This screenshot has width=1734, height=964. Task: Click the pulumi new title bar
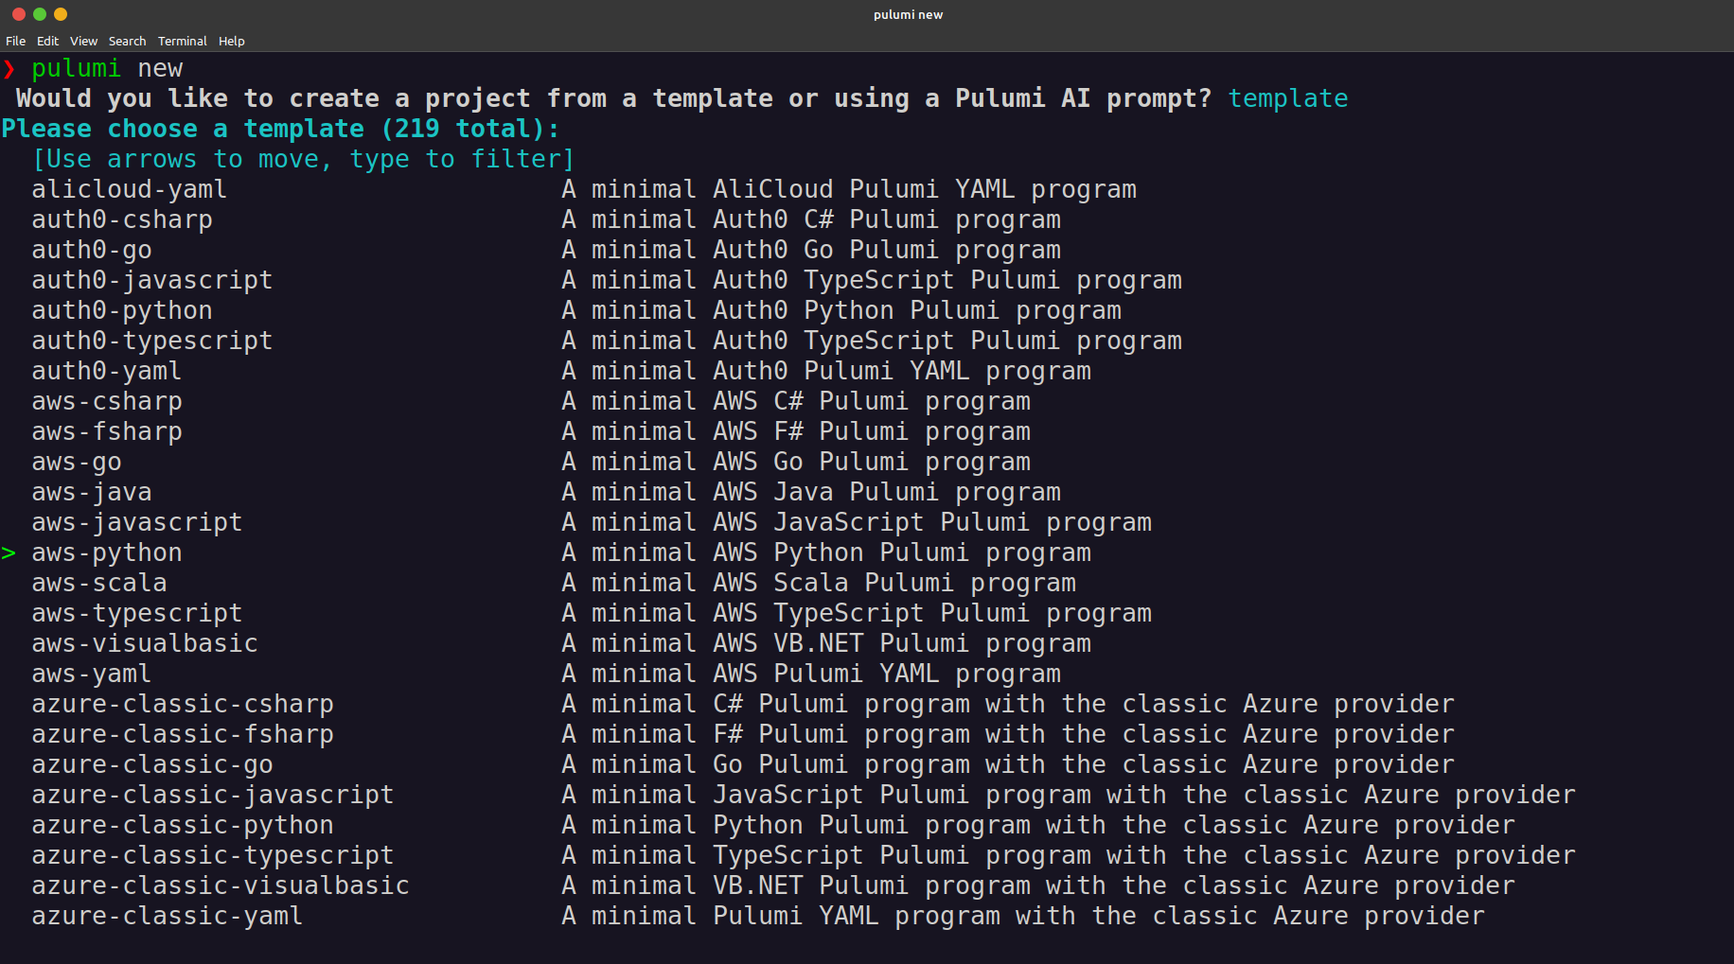tap(908, 14)
